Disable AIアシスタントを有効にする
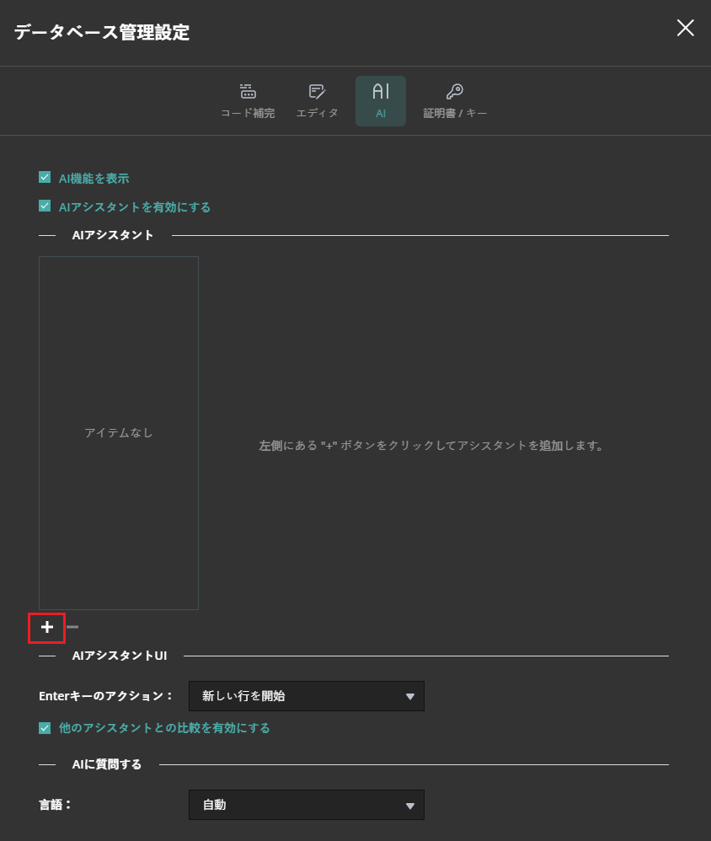 click(44, 206)
